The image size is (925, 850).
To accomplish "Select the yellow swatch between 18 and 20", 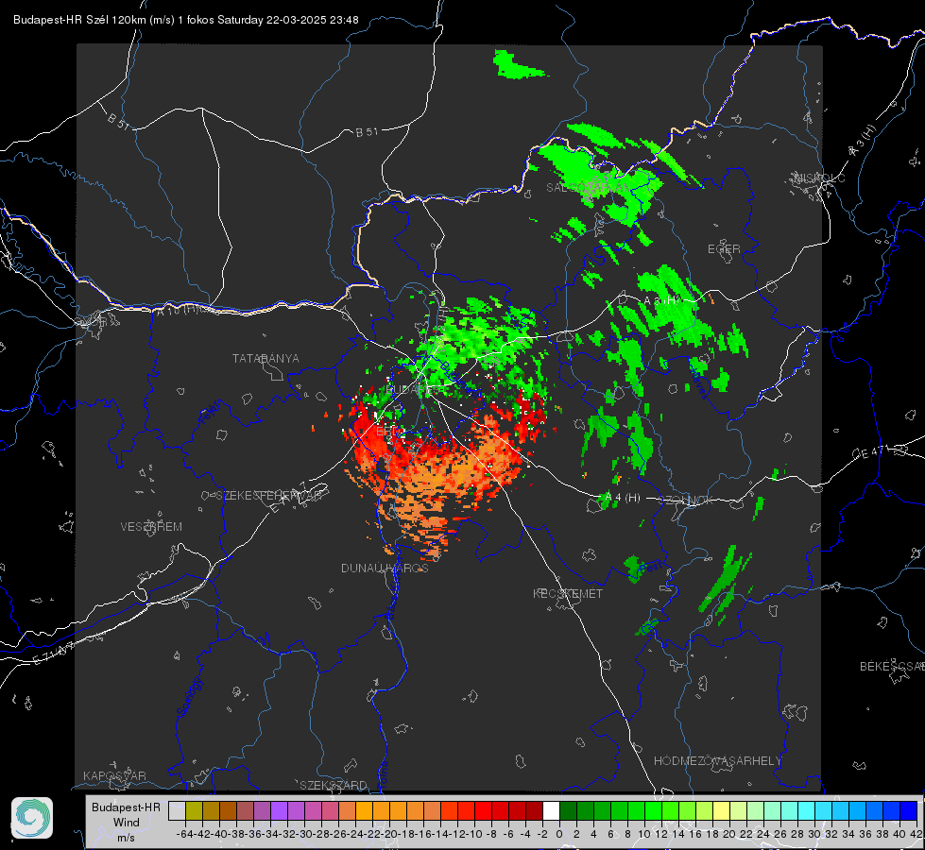I will click(x=721, y=811).
